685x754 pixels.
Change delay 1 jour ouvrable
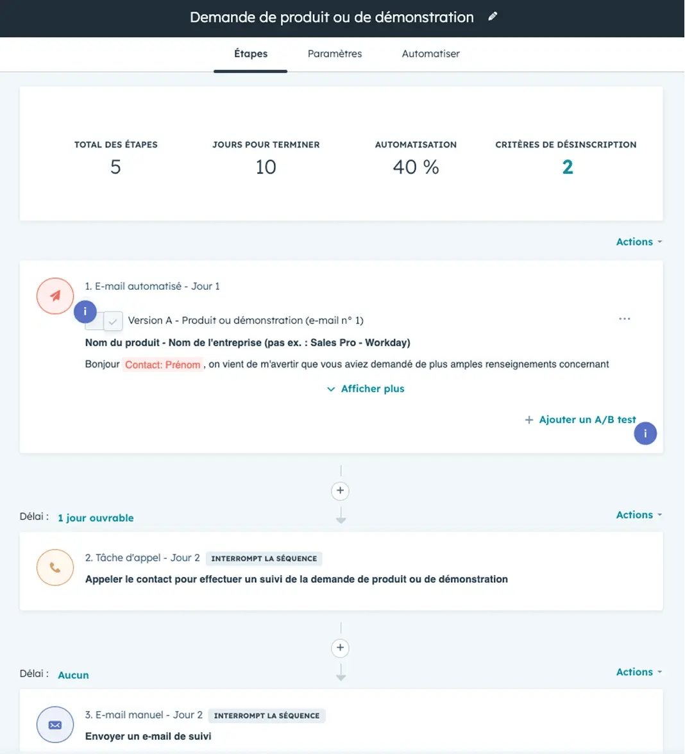click(96, 518)
